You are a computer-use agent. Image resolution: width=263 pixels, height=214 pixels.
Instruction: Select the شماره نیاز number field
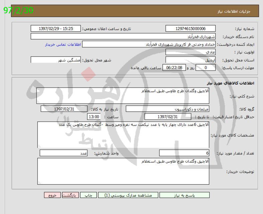tap(190, 29)
